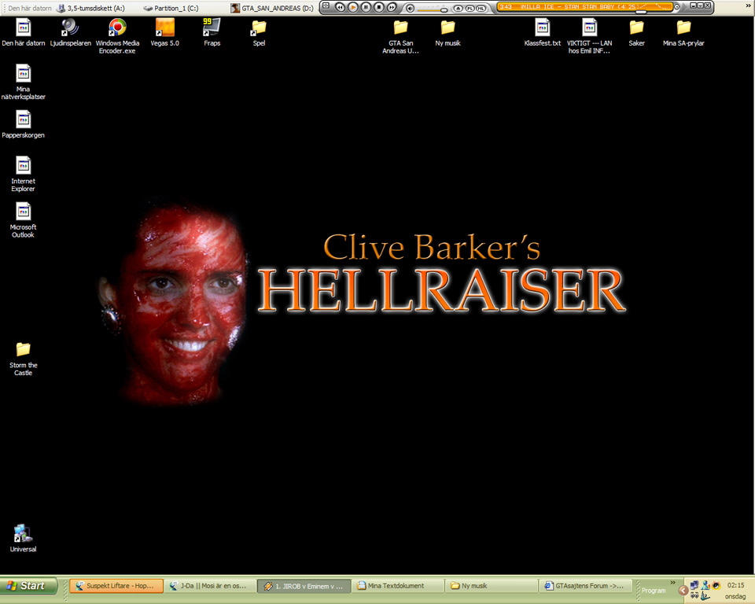755x604 pixels.
Task: Select the Papperskorgen icon
Action: pyautogui.click(x=23, y=124)
